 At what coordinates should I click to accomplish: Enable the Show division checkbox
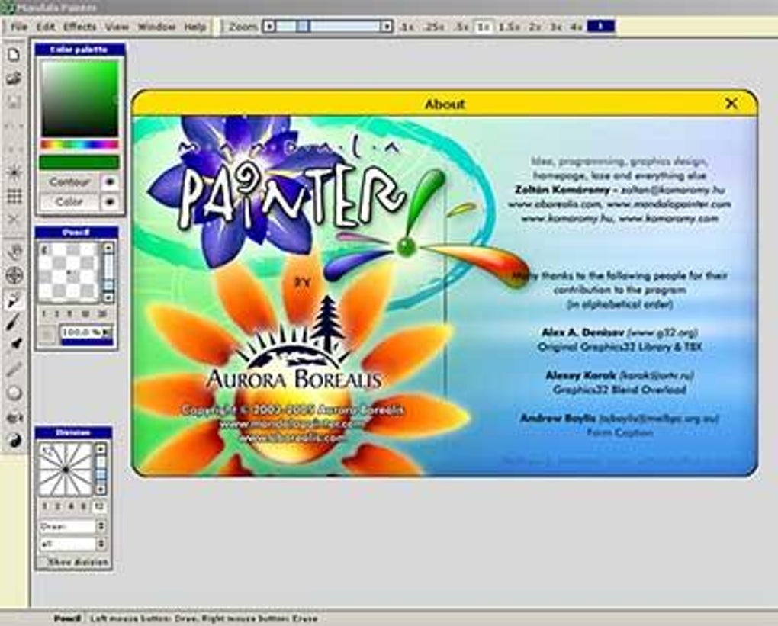tap(42, 562)
